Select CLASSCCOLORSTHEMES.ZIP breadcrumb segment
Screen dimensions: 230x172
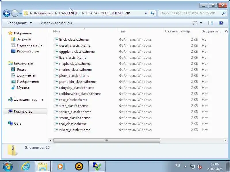click(x=108, y=13)
